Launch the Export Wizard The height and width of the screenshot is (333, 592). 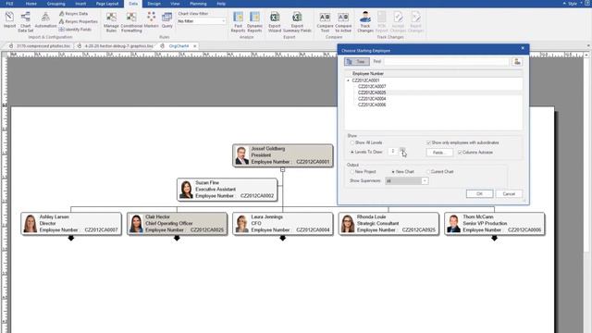(x=275, y=21)
